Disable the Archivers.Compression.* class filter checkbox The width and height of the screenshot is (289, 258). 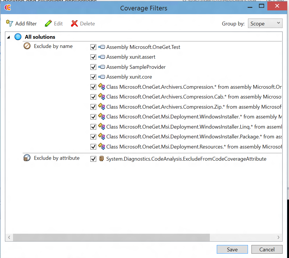[x=93, y=87]
